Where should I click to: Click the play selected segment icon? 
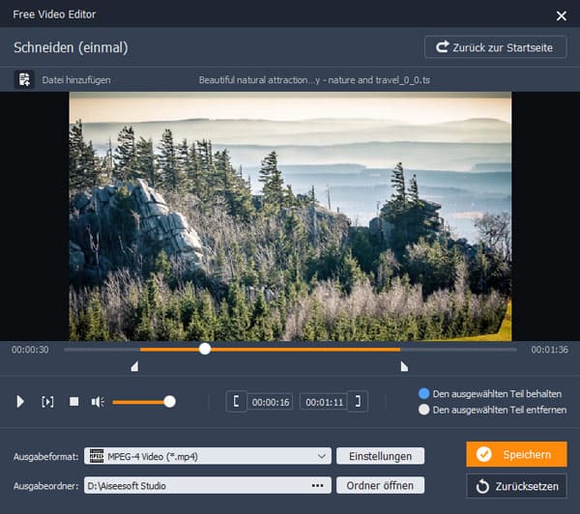[47, 402]
